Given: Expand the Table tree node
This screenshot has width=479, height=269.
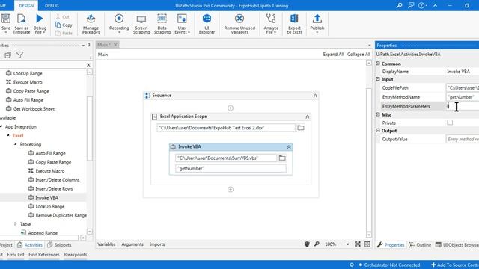Looking at the screenshot, I should point(15,224).
